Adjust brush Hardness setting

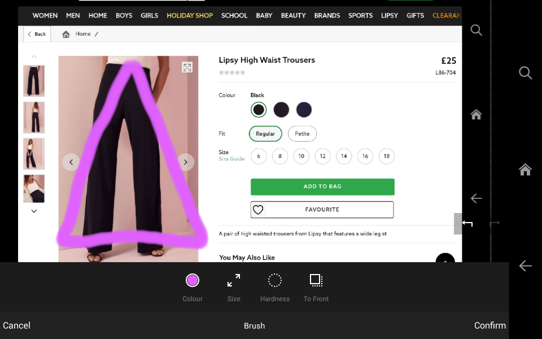[275, 287]
